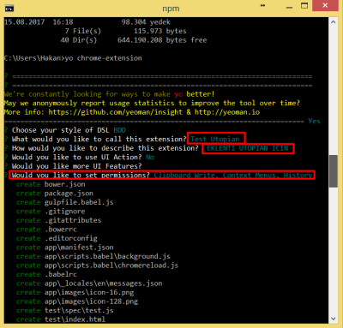343x328 pixels.
Task: Click the 'Test Utopian' extension name
Action: [x=215, y=140]
